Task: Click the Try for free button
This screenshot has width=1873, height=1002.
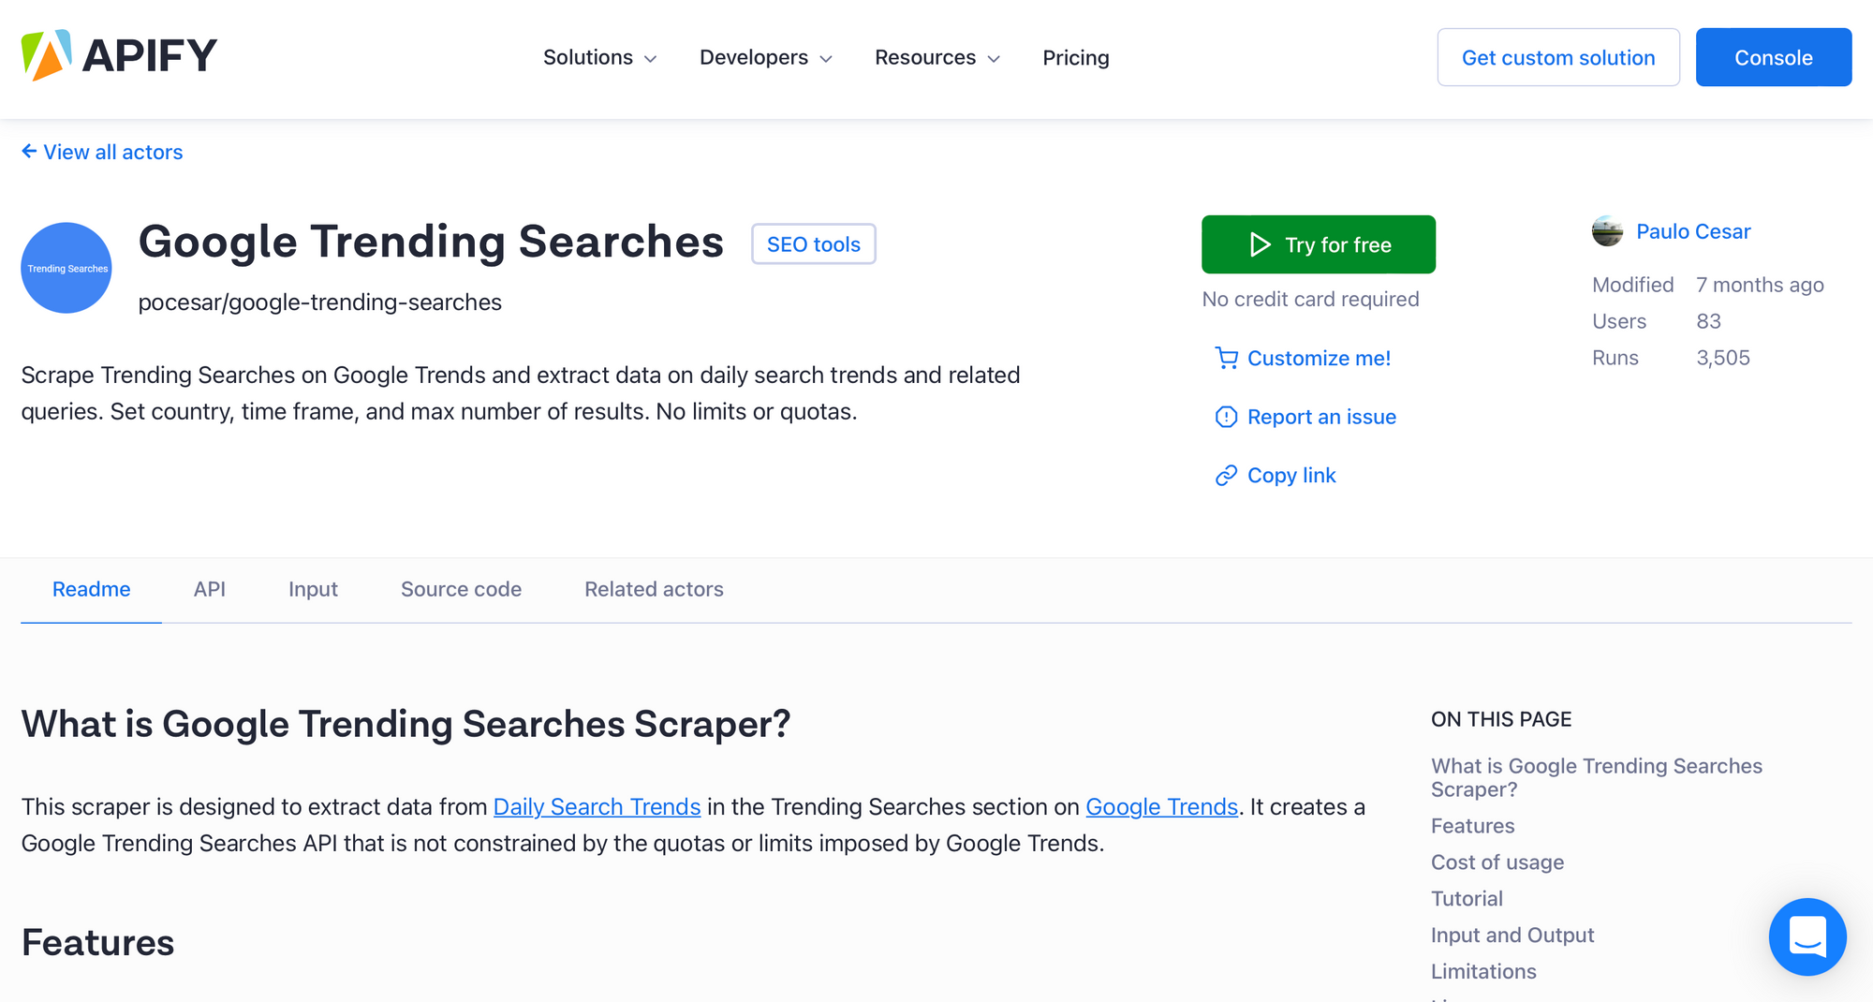Action: coord(1319,244)
